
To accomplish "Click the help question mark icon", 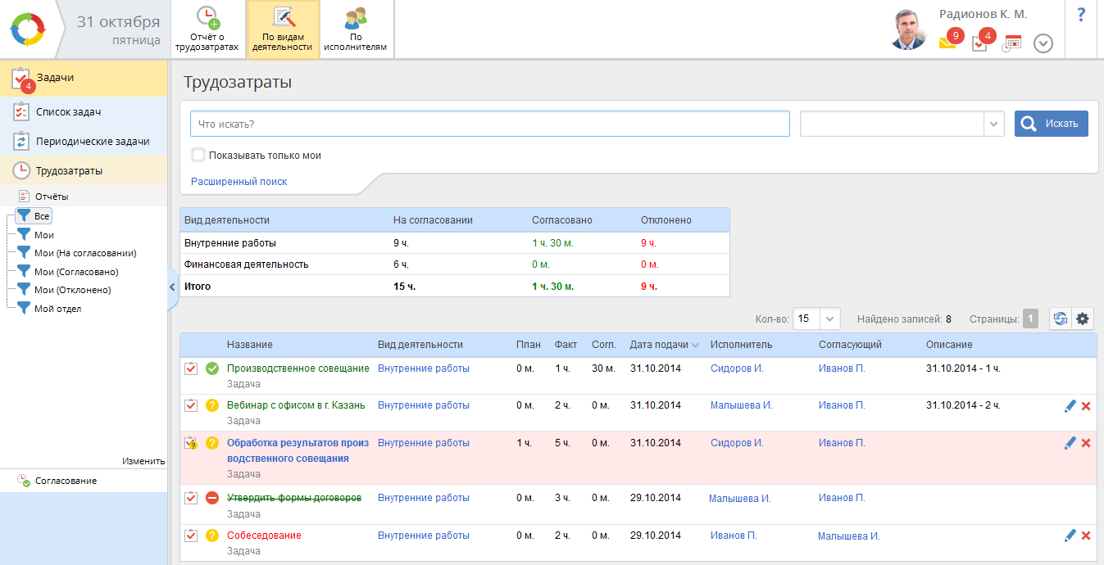I will click(x=1081, y=15).
